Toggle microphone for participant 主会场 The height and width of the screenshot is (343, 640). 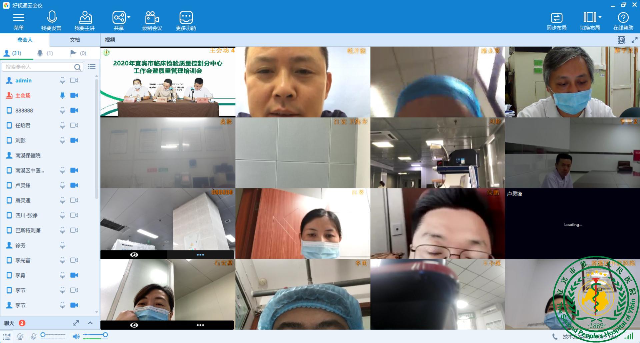click(x=62, y=96)
